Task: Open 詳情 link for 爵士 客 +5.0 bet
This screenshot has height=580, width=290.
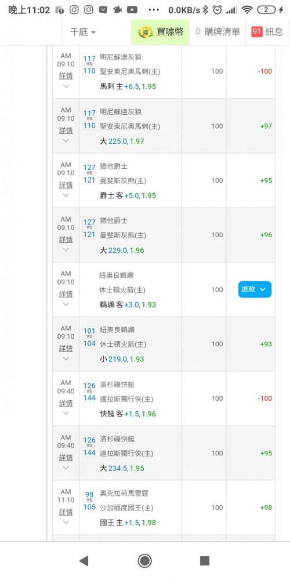Action: click(x=66, y=185)
